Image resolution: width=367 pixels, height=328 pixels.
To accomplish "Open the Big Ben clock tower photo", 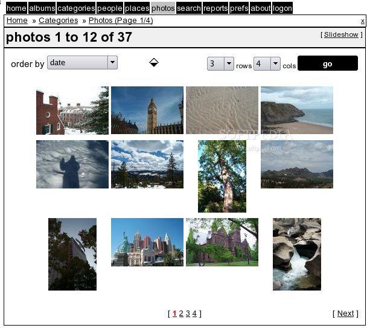I will coord(147,111).
